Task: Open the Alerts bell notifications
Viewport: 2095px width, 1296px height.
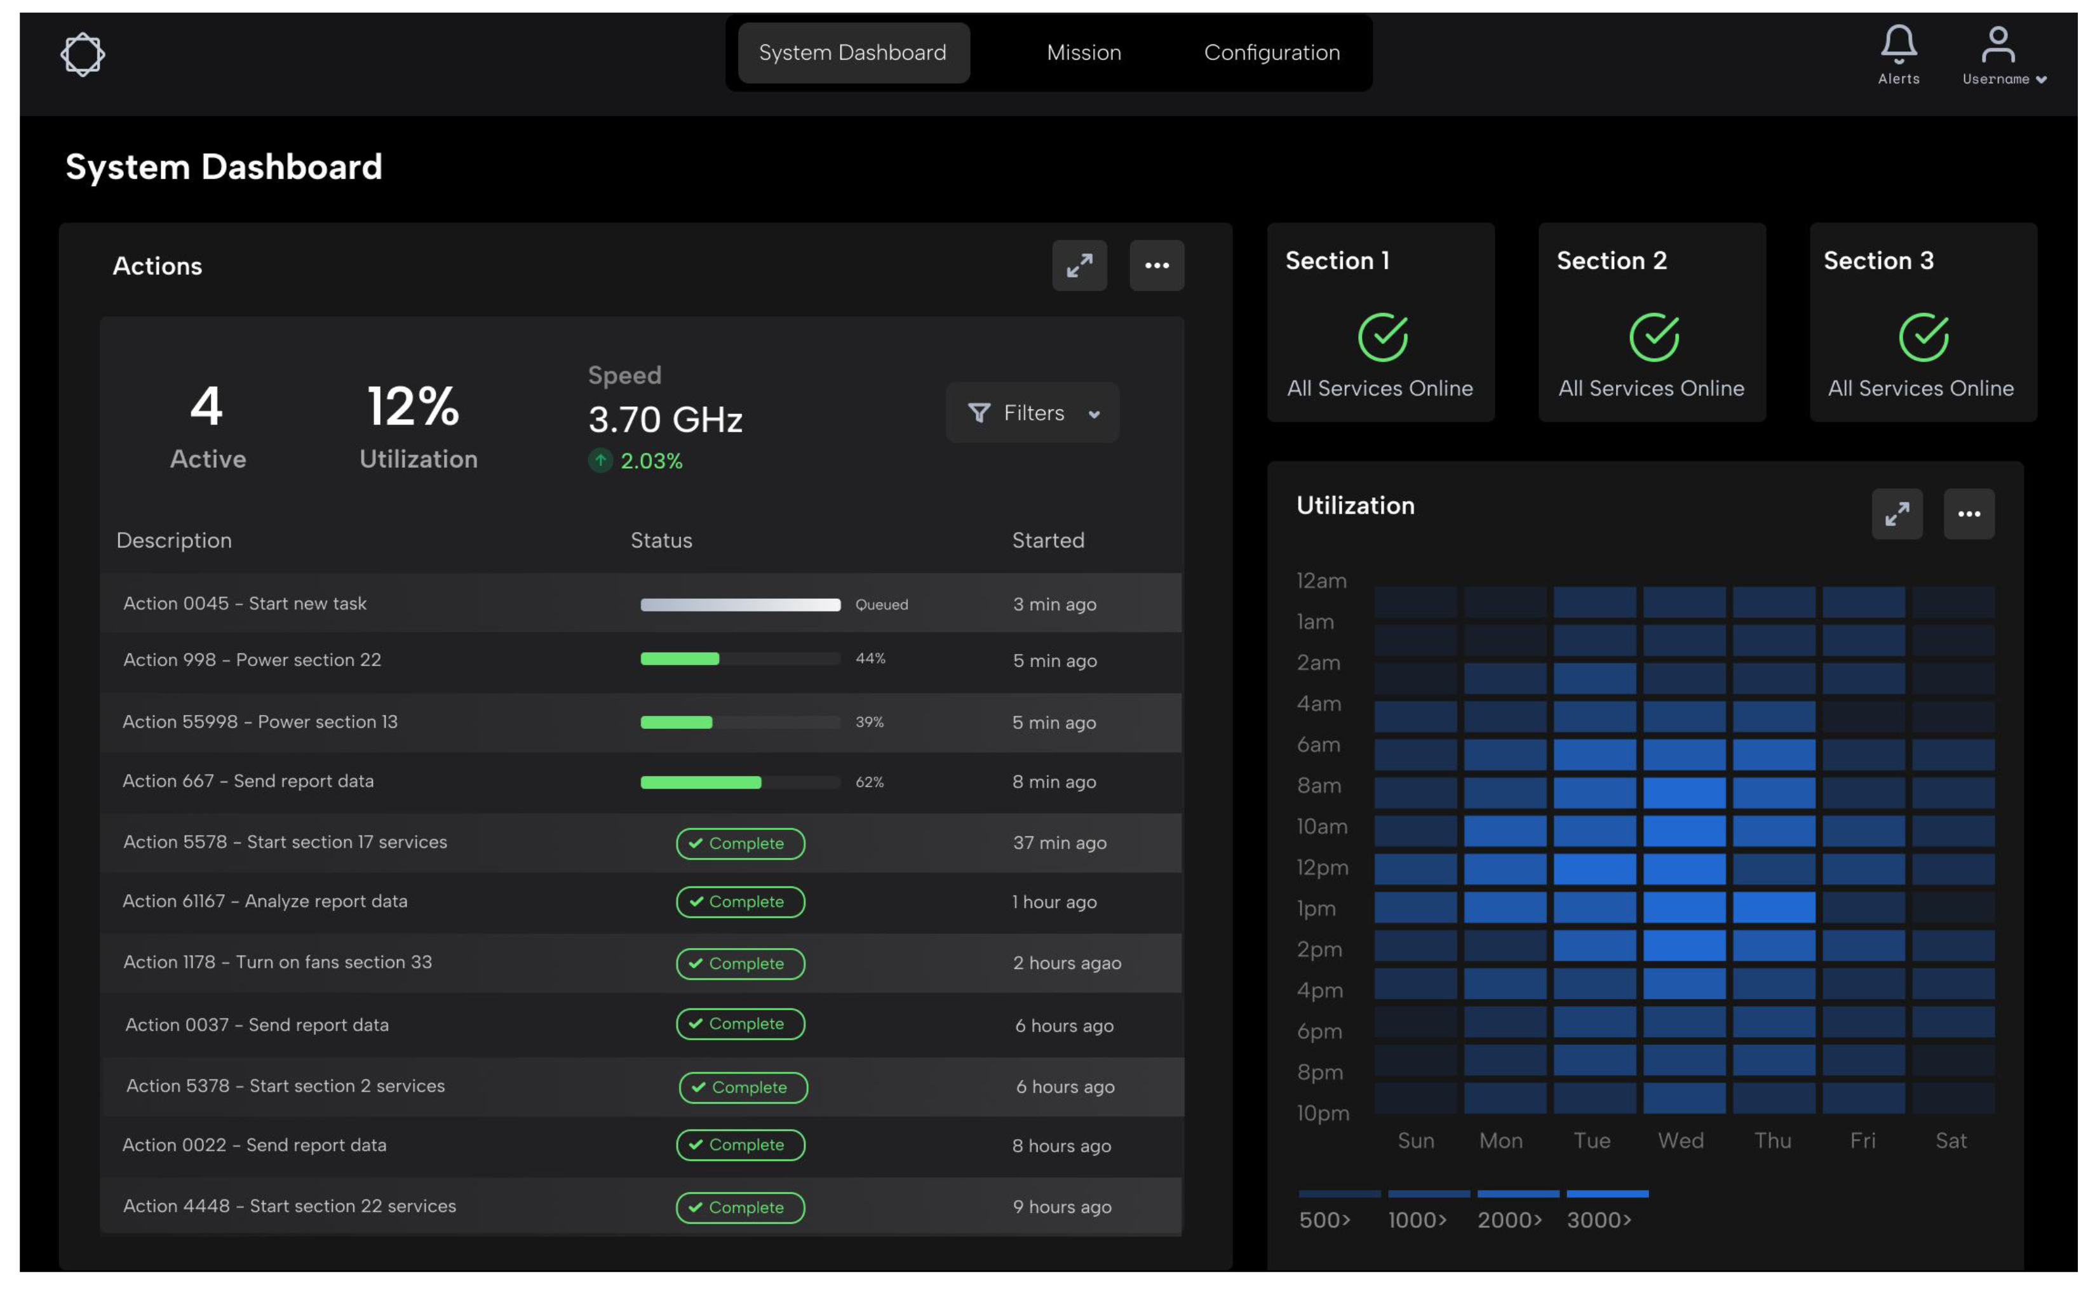Action: (x=1898, y=44)
